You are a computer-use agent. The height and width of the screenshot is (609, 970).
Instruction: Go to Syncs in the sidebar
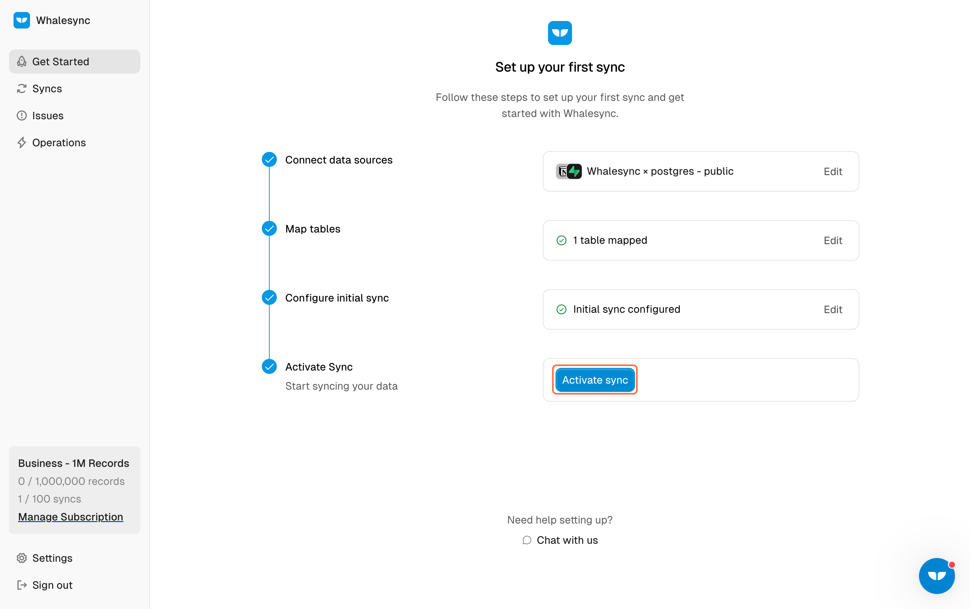click(47, 88)
